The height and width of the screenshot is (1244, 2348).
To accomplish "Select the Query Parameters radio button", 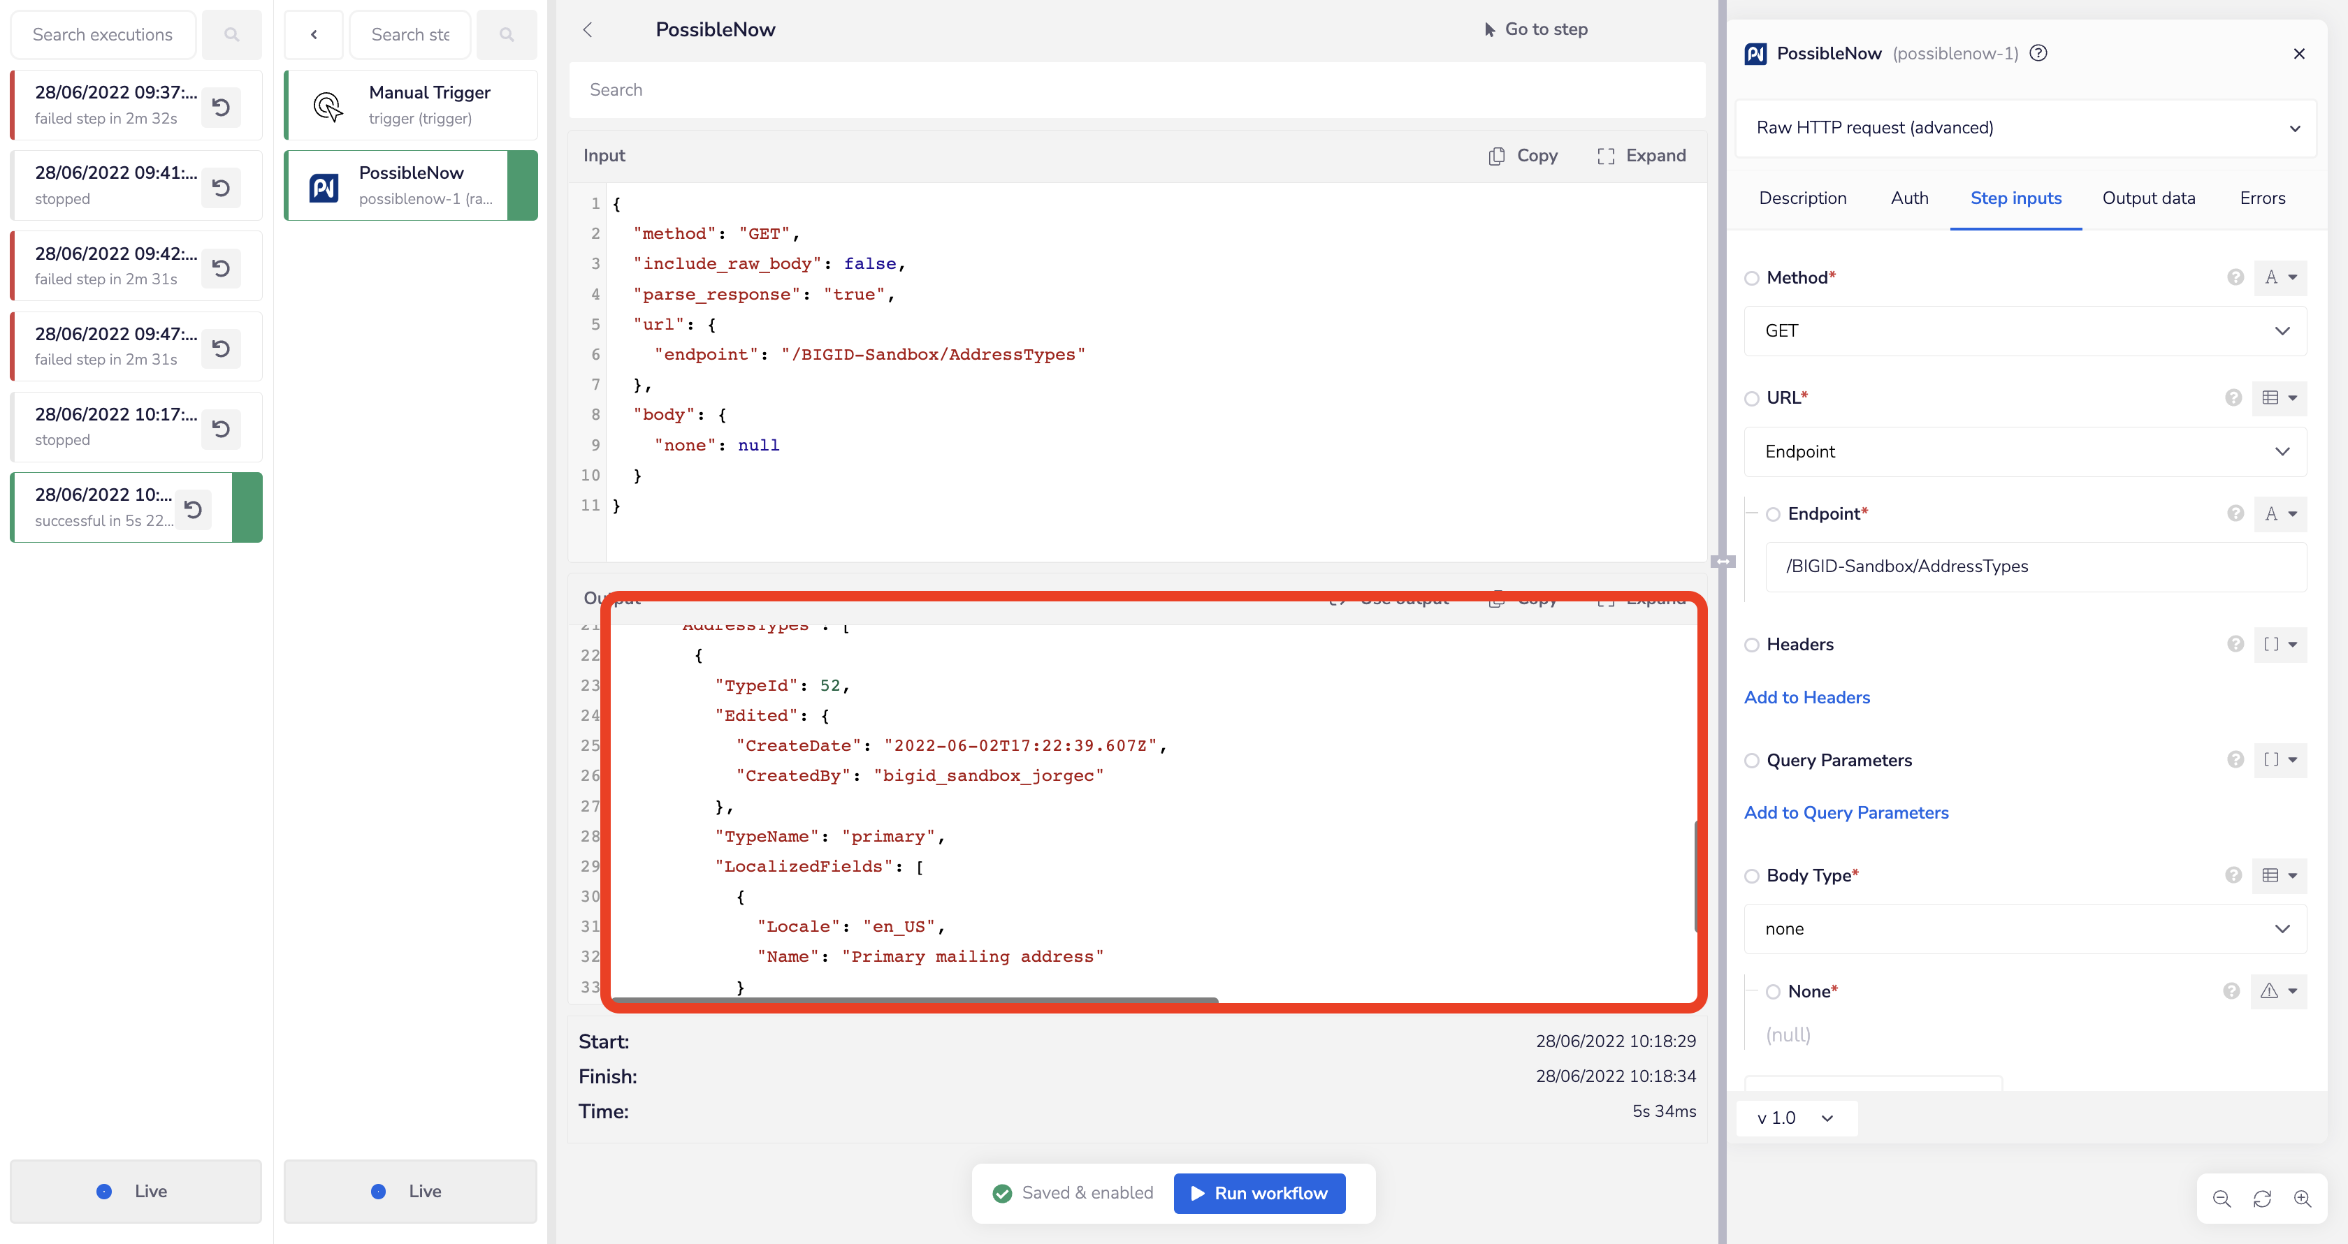I will coord(1751,760).
